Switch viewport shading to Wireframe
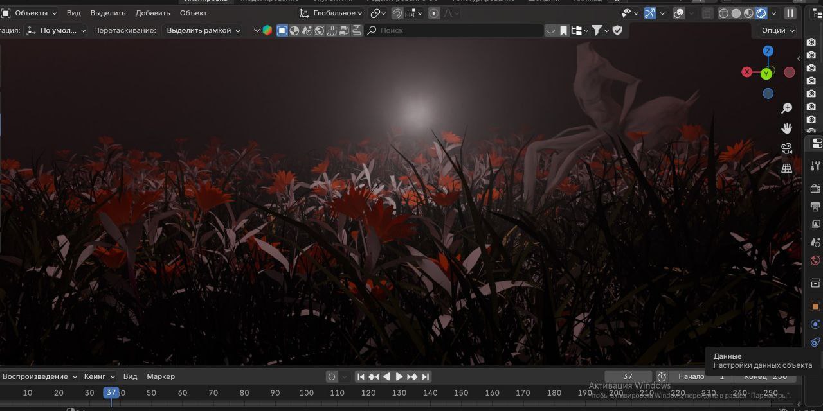 click(723, 13)
